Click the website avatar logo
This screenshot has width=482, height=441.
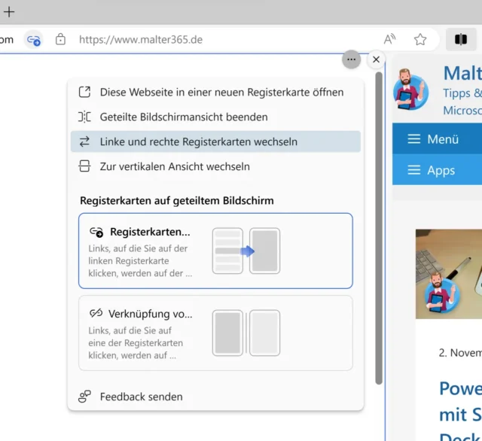(x=411, y=90)
